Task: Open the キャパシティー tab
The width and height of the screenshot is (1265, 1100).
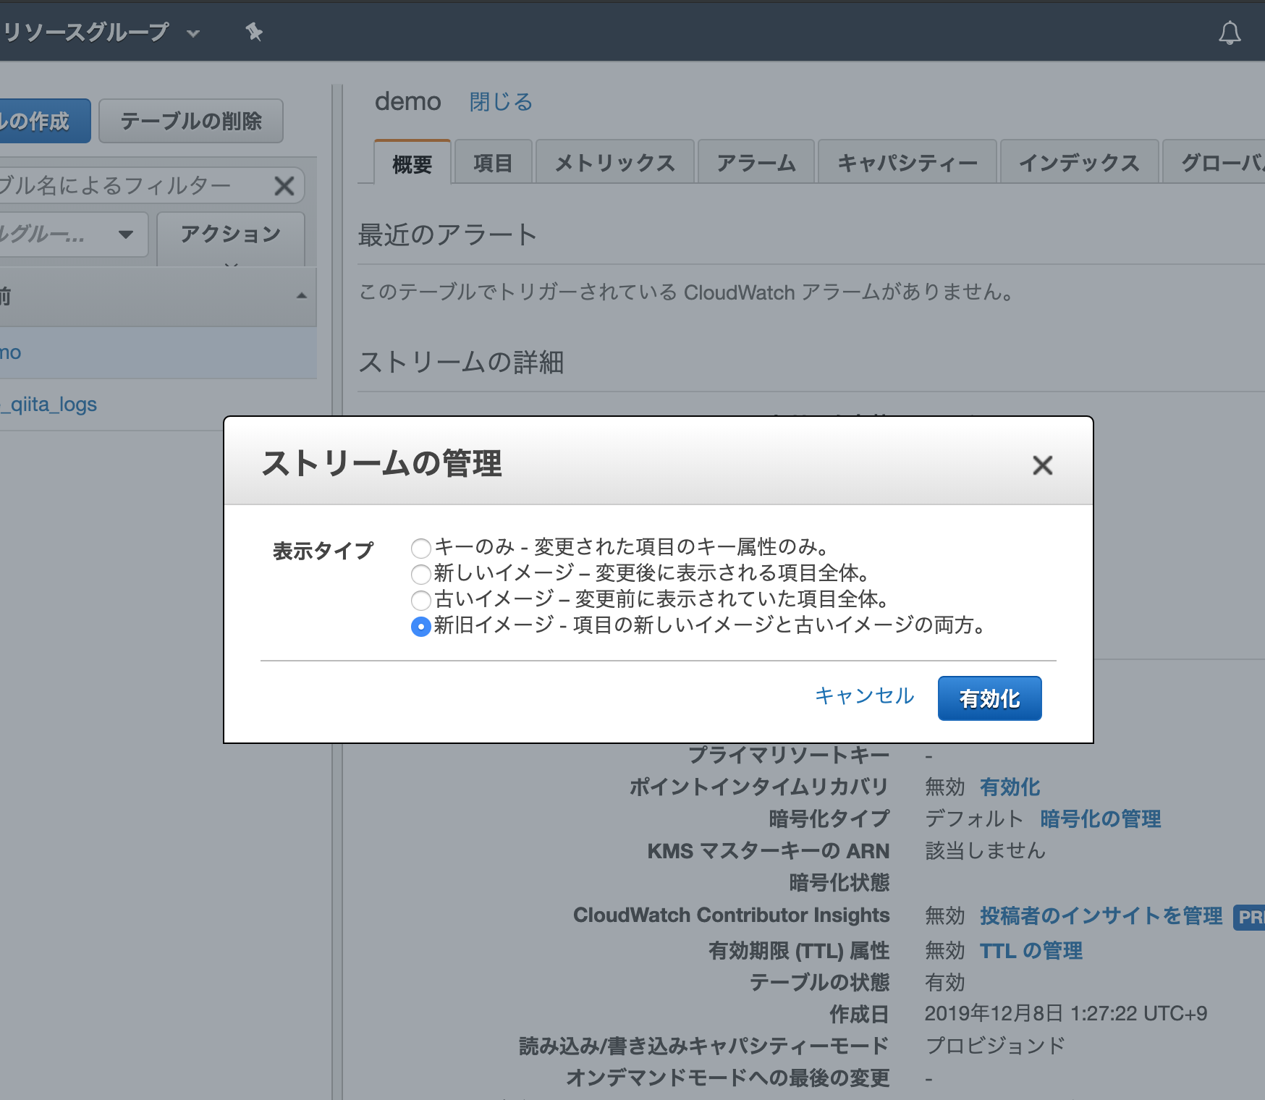Action: click(x=907, y=162)
